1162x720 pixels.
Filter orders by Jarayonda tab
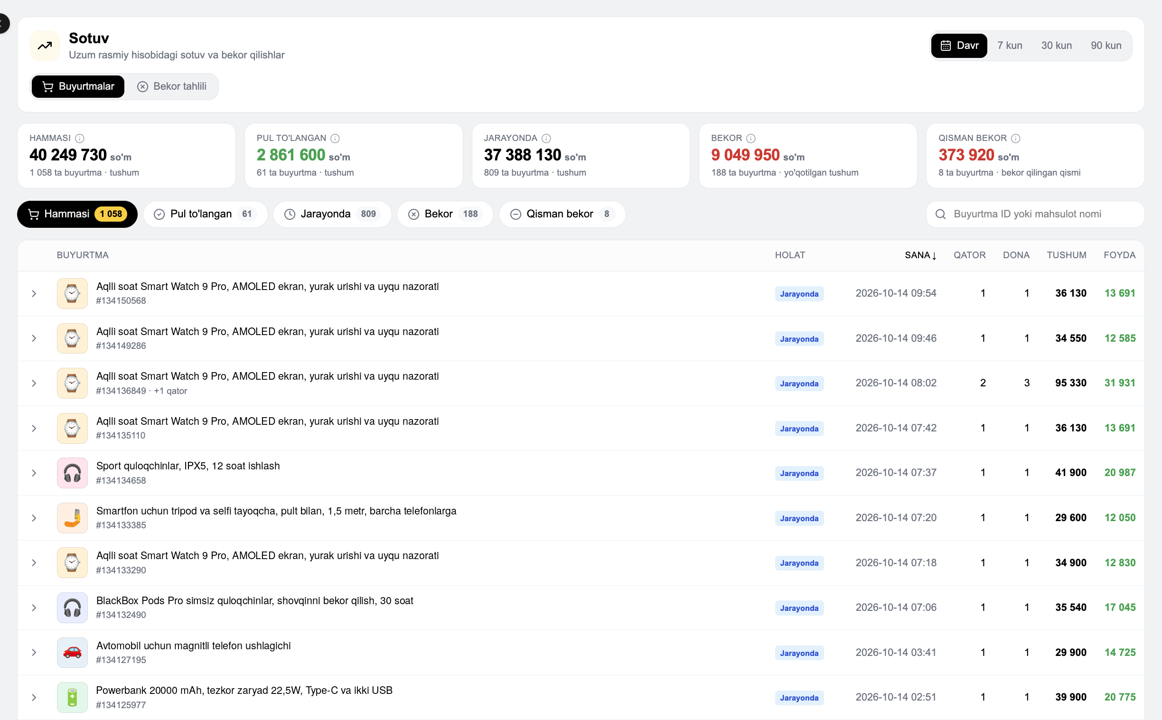click(x=332, y=214)
